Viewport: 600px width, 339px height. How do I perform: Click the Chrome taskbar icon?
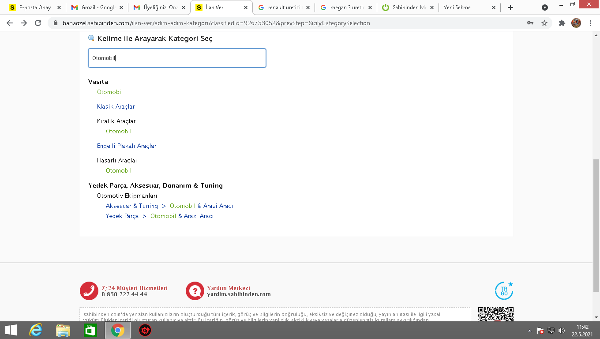pos(117,330)
